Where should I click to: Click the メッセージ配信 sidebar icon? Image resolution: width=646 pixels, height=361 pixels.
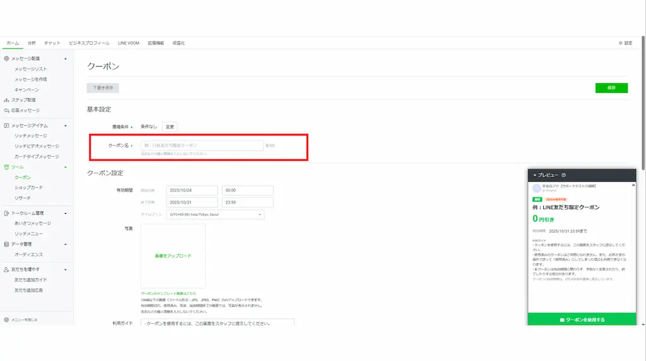[6, 59]
